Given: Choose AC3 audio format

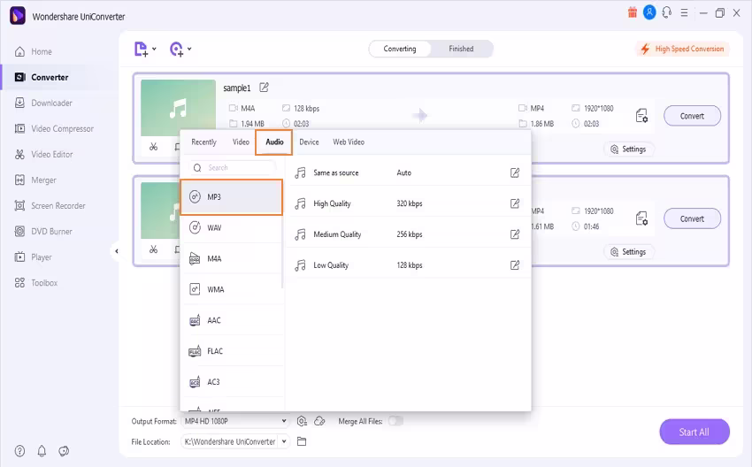Looking at the screenshot, I should tap(232, 382).
